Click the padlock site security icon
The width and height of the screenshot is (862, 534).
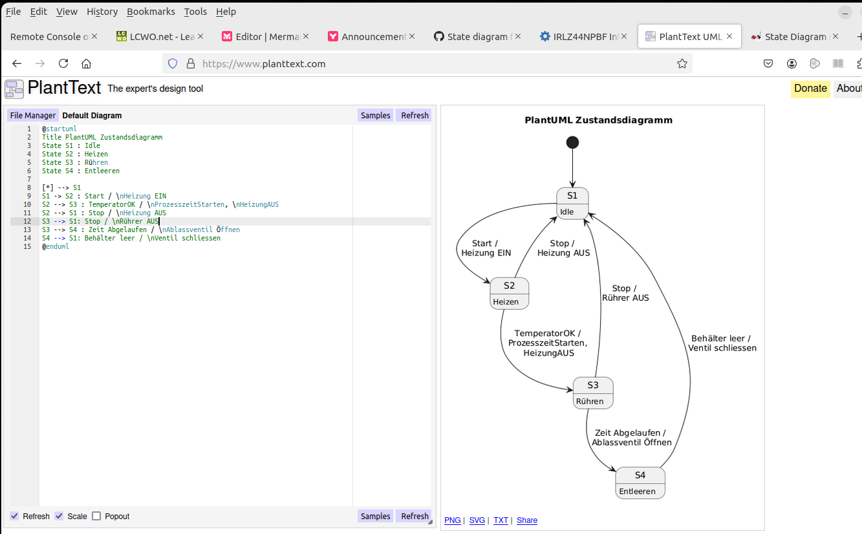190,63
